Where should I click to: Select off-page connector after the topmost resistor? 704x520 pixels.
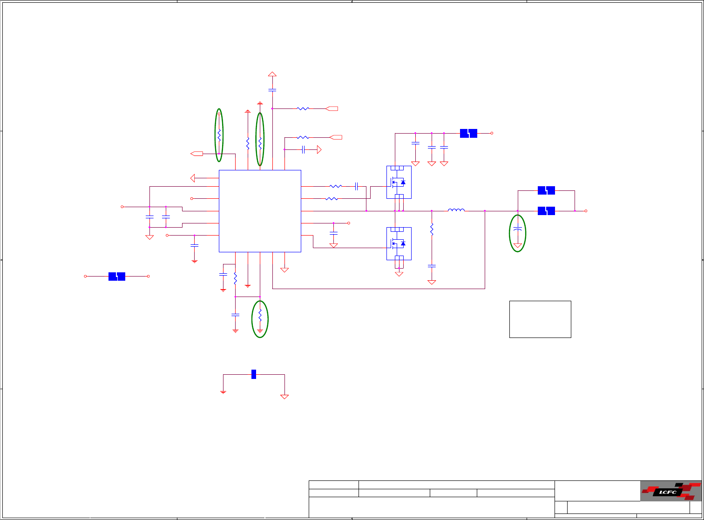tap(332, 108)
